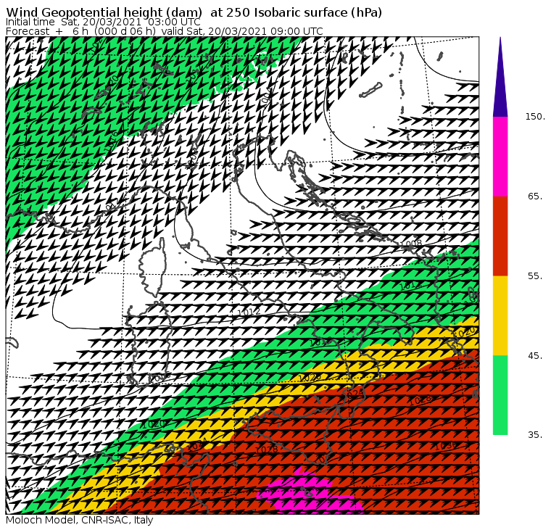Screen dimensions: 551x530
Task: Click the purple triangle at colorbar top
Action: click(x=500, y=80)
